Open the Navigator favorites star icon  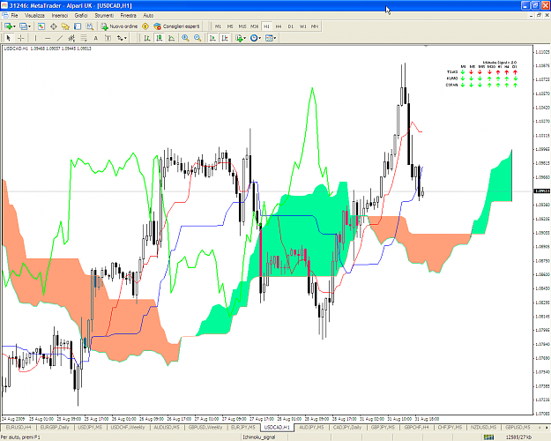coord(65,26)
